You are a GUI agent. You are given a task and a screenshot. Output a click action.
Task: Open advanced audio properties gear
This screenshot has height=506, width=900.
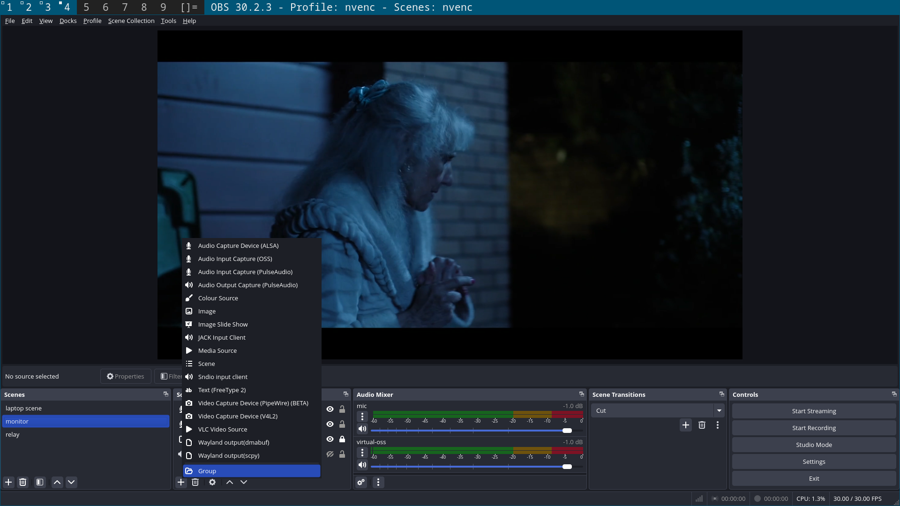tap(361, 482)
